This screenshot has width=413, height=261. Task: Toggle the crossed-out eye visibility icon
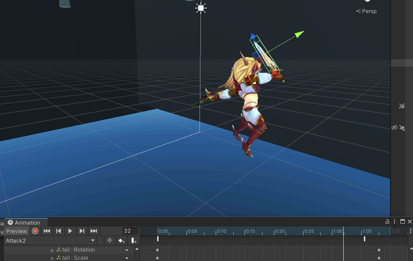(394, 128)
